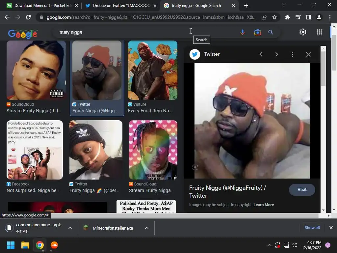Click the 'Vulture' source label

(140, 104)
